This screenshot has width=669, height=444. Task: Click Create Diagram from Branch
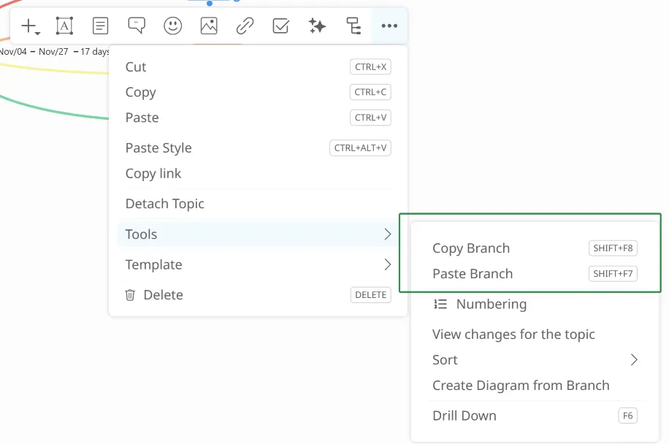click(520, 386)
